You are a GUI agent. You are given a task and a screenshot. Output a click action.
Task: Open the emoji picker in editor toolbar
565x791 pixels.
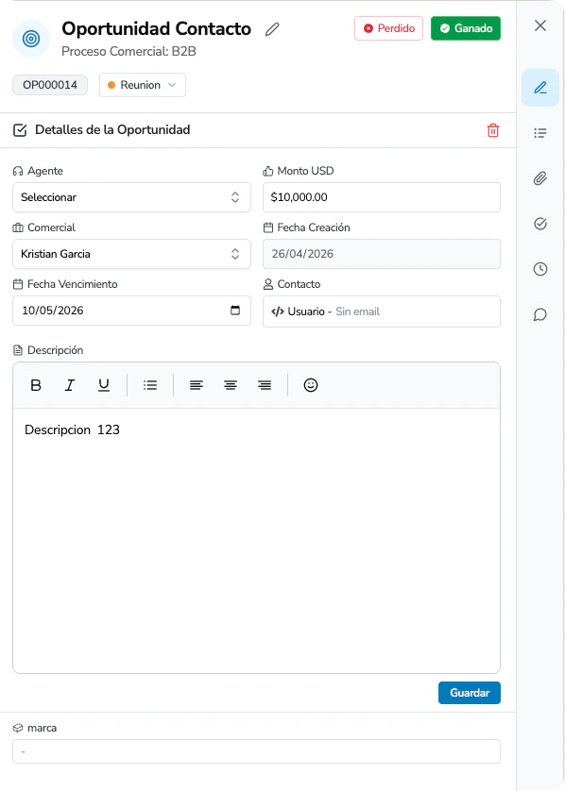pos(311,385)
